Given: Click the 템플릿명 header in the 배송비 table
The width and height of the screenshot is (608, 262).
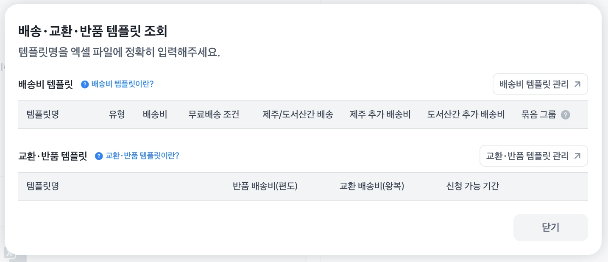Looking at the screenshot, I should click(x=42, y=114).
